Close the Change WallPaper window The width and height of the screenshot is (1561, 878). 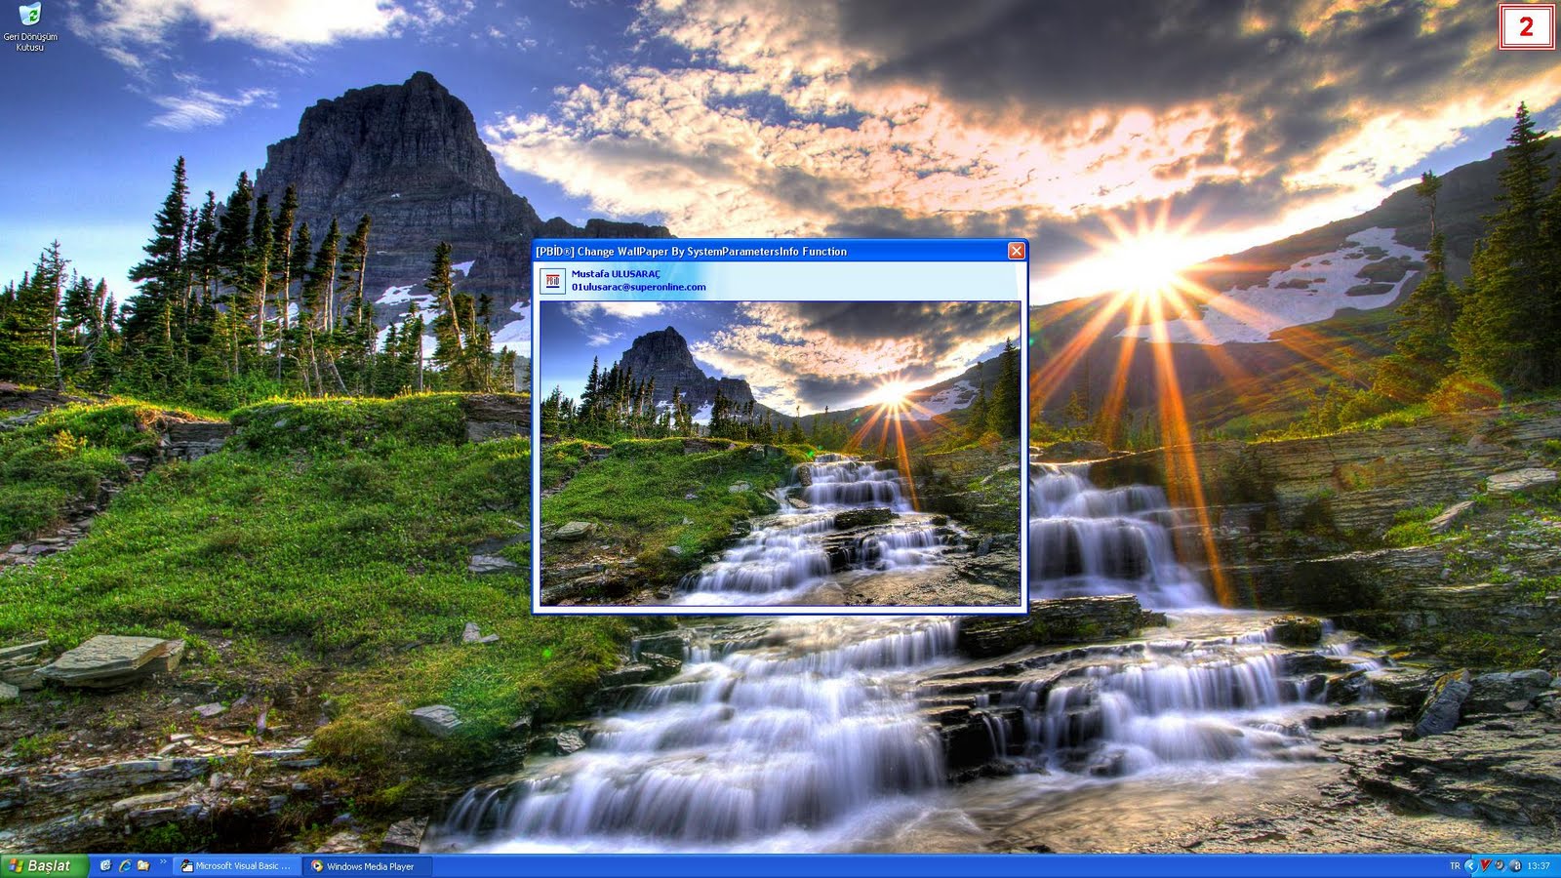pyautogui.click(x=1017, y=251)
